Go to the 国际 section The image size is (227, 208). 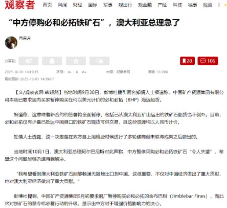click(93, 5)
